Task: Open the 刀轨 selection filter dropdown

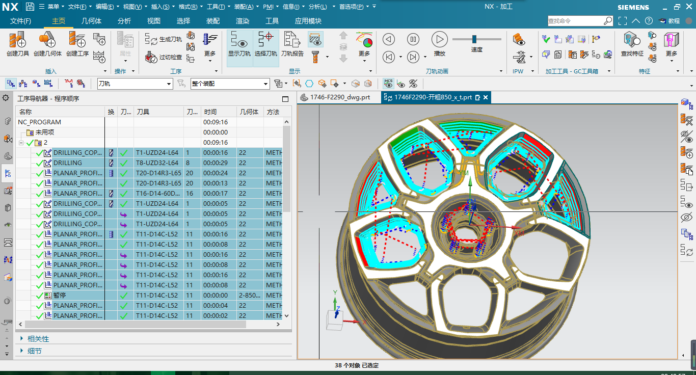Action: point(135,84)
